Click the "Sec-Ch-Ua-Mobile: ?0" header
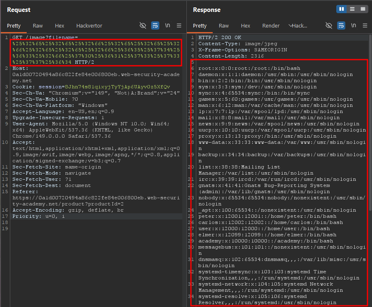The image size is (372, 307). pos(45,99)
